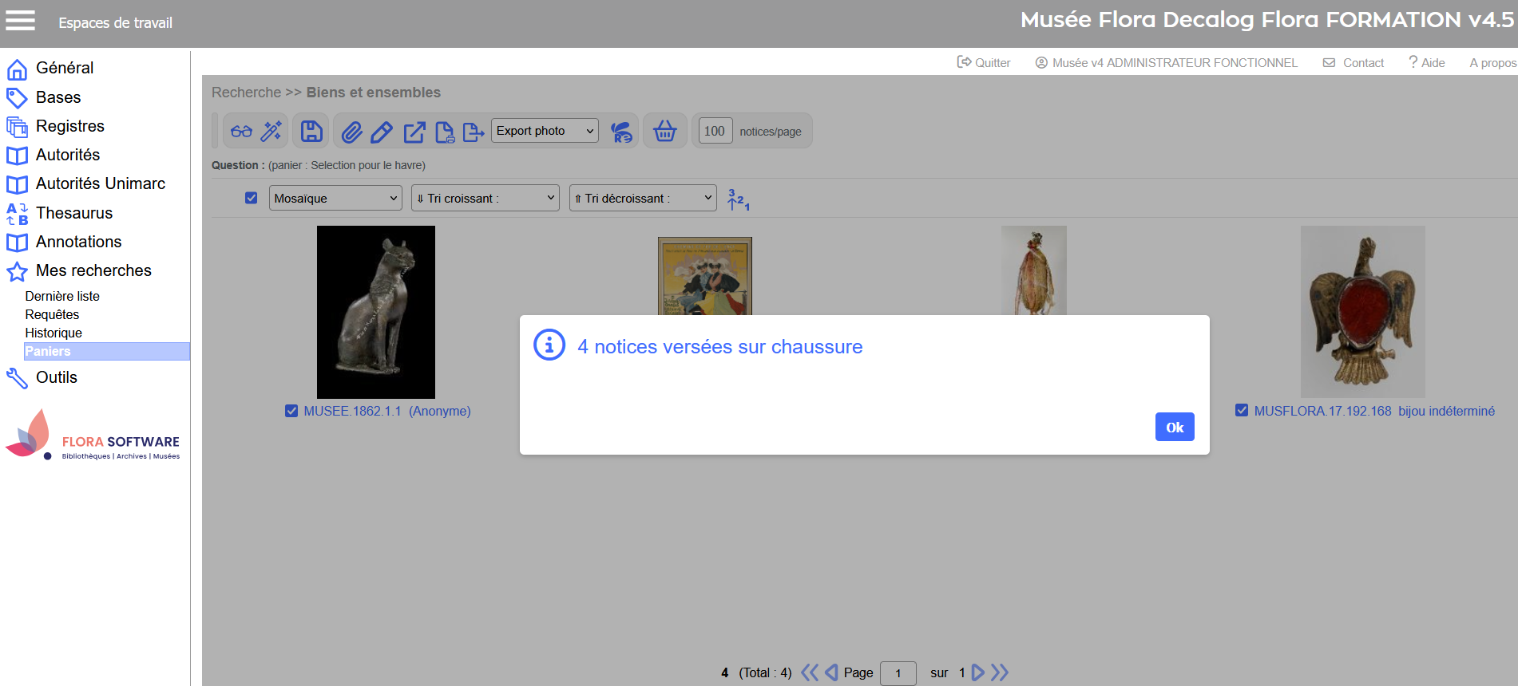Open the hamburger menu in header

(x=21, y=21)
